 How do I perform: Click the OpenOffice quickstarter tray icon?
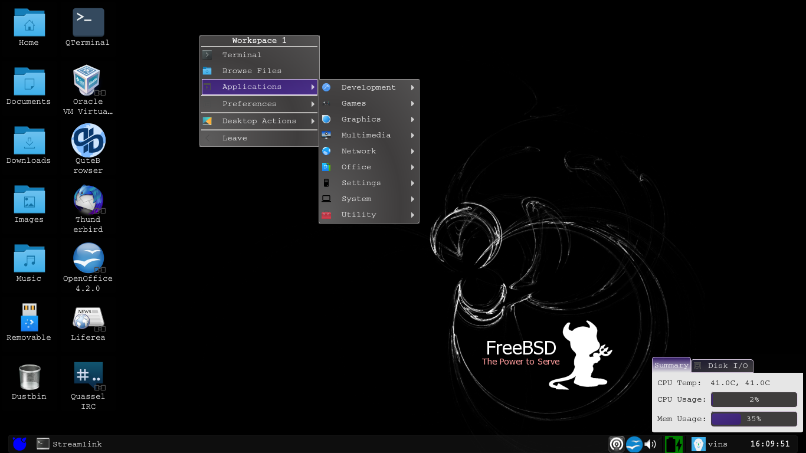tap(634, 444)
